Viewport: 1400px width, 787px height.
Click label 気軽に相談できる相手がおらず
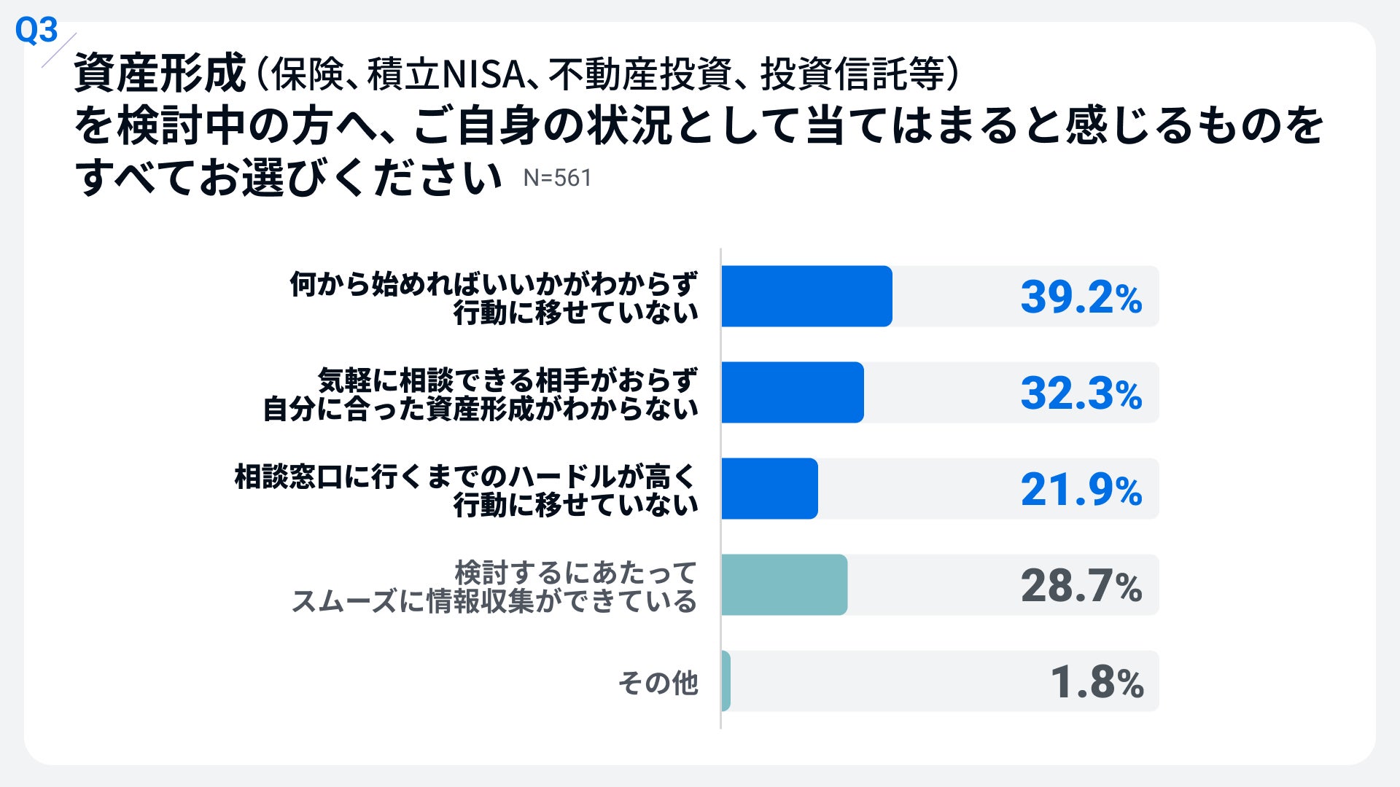(508, 380)
